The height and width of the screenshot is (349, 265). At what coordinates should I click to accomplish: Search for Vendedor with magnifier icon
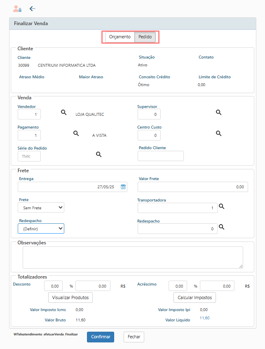[x=64, y=112]
